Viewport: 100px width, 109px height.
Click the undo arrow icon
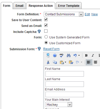(75, 56)
